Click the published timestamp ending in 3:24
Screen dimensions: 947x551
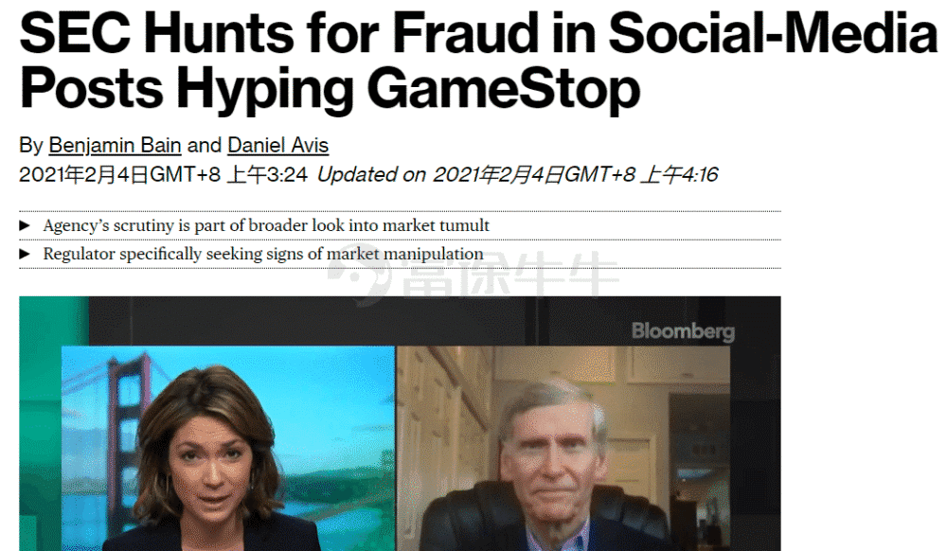point(163,175)
